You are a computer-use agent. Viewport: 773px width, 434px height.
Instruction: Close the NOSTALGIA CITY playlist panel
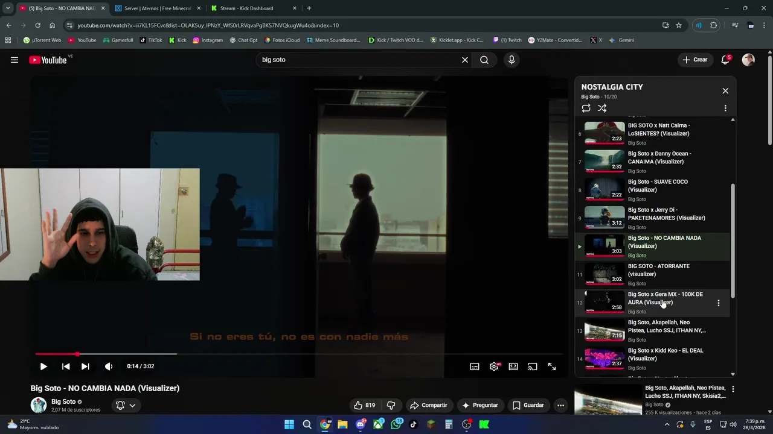tap(725, 91)
